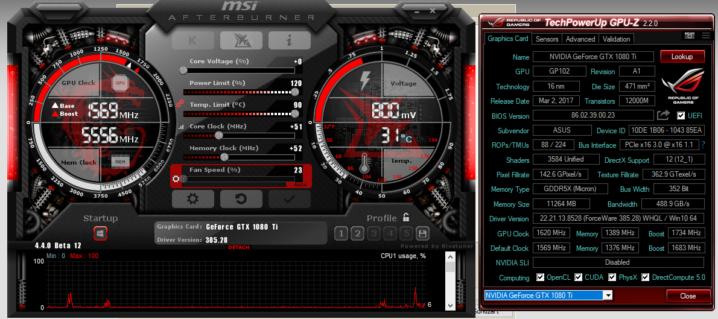Click the GPU Clock 1620 MHz value
718x319 pixels.
tap(552, 233)
